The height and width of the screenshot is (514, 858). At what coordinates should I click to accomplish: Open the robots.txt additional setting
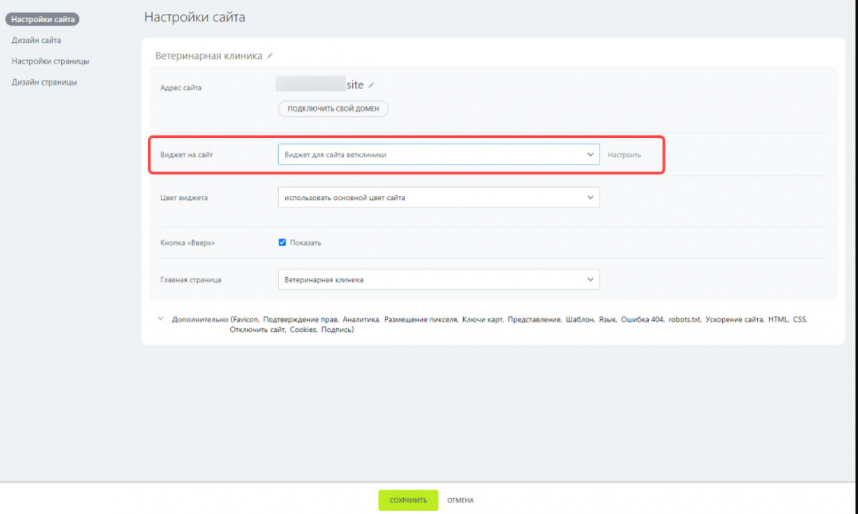click(x=684, y=319)
